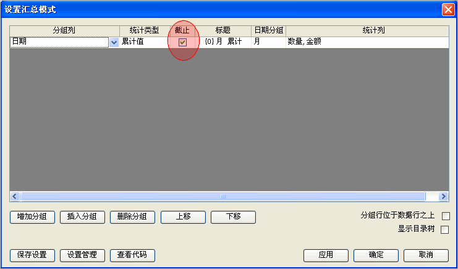Move the row down with 下移

[233, 217]
